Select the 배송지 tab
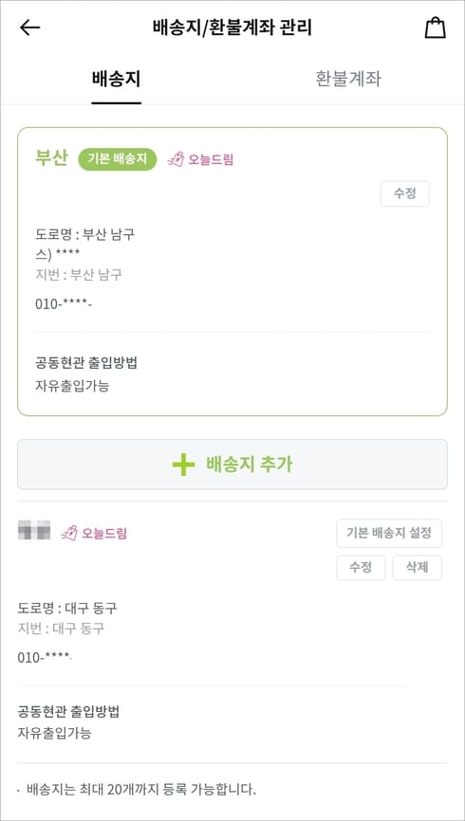This screenshot has width=465, height=821. pyautogui.click(x=117, y=79)
